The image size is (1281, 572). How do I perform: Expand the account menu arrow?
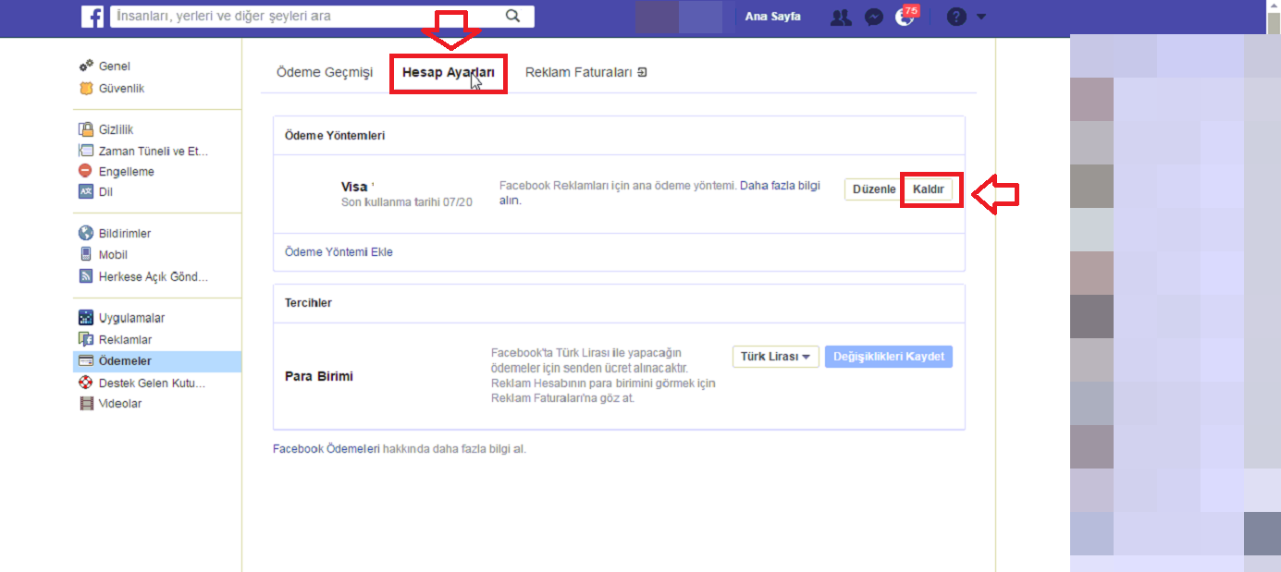[981, 17]
